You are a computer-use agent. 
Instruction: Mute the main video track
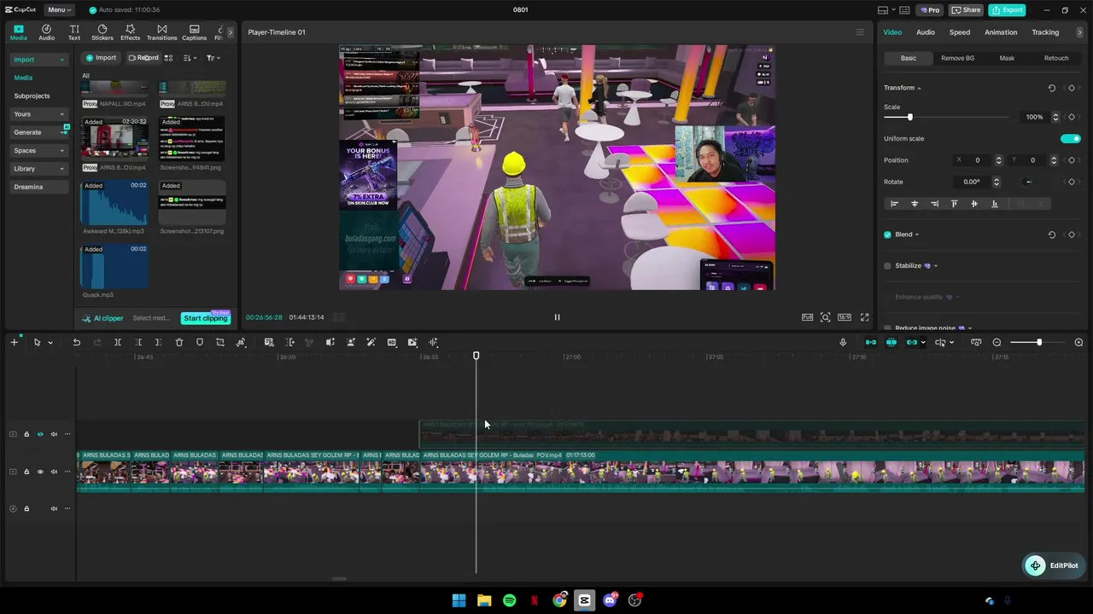click(x=54, y=472)
